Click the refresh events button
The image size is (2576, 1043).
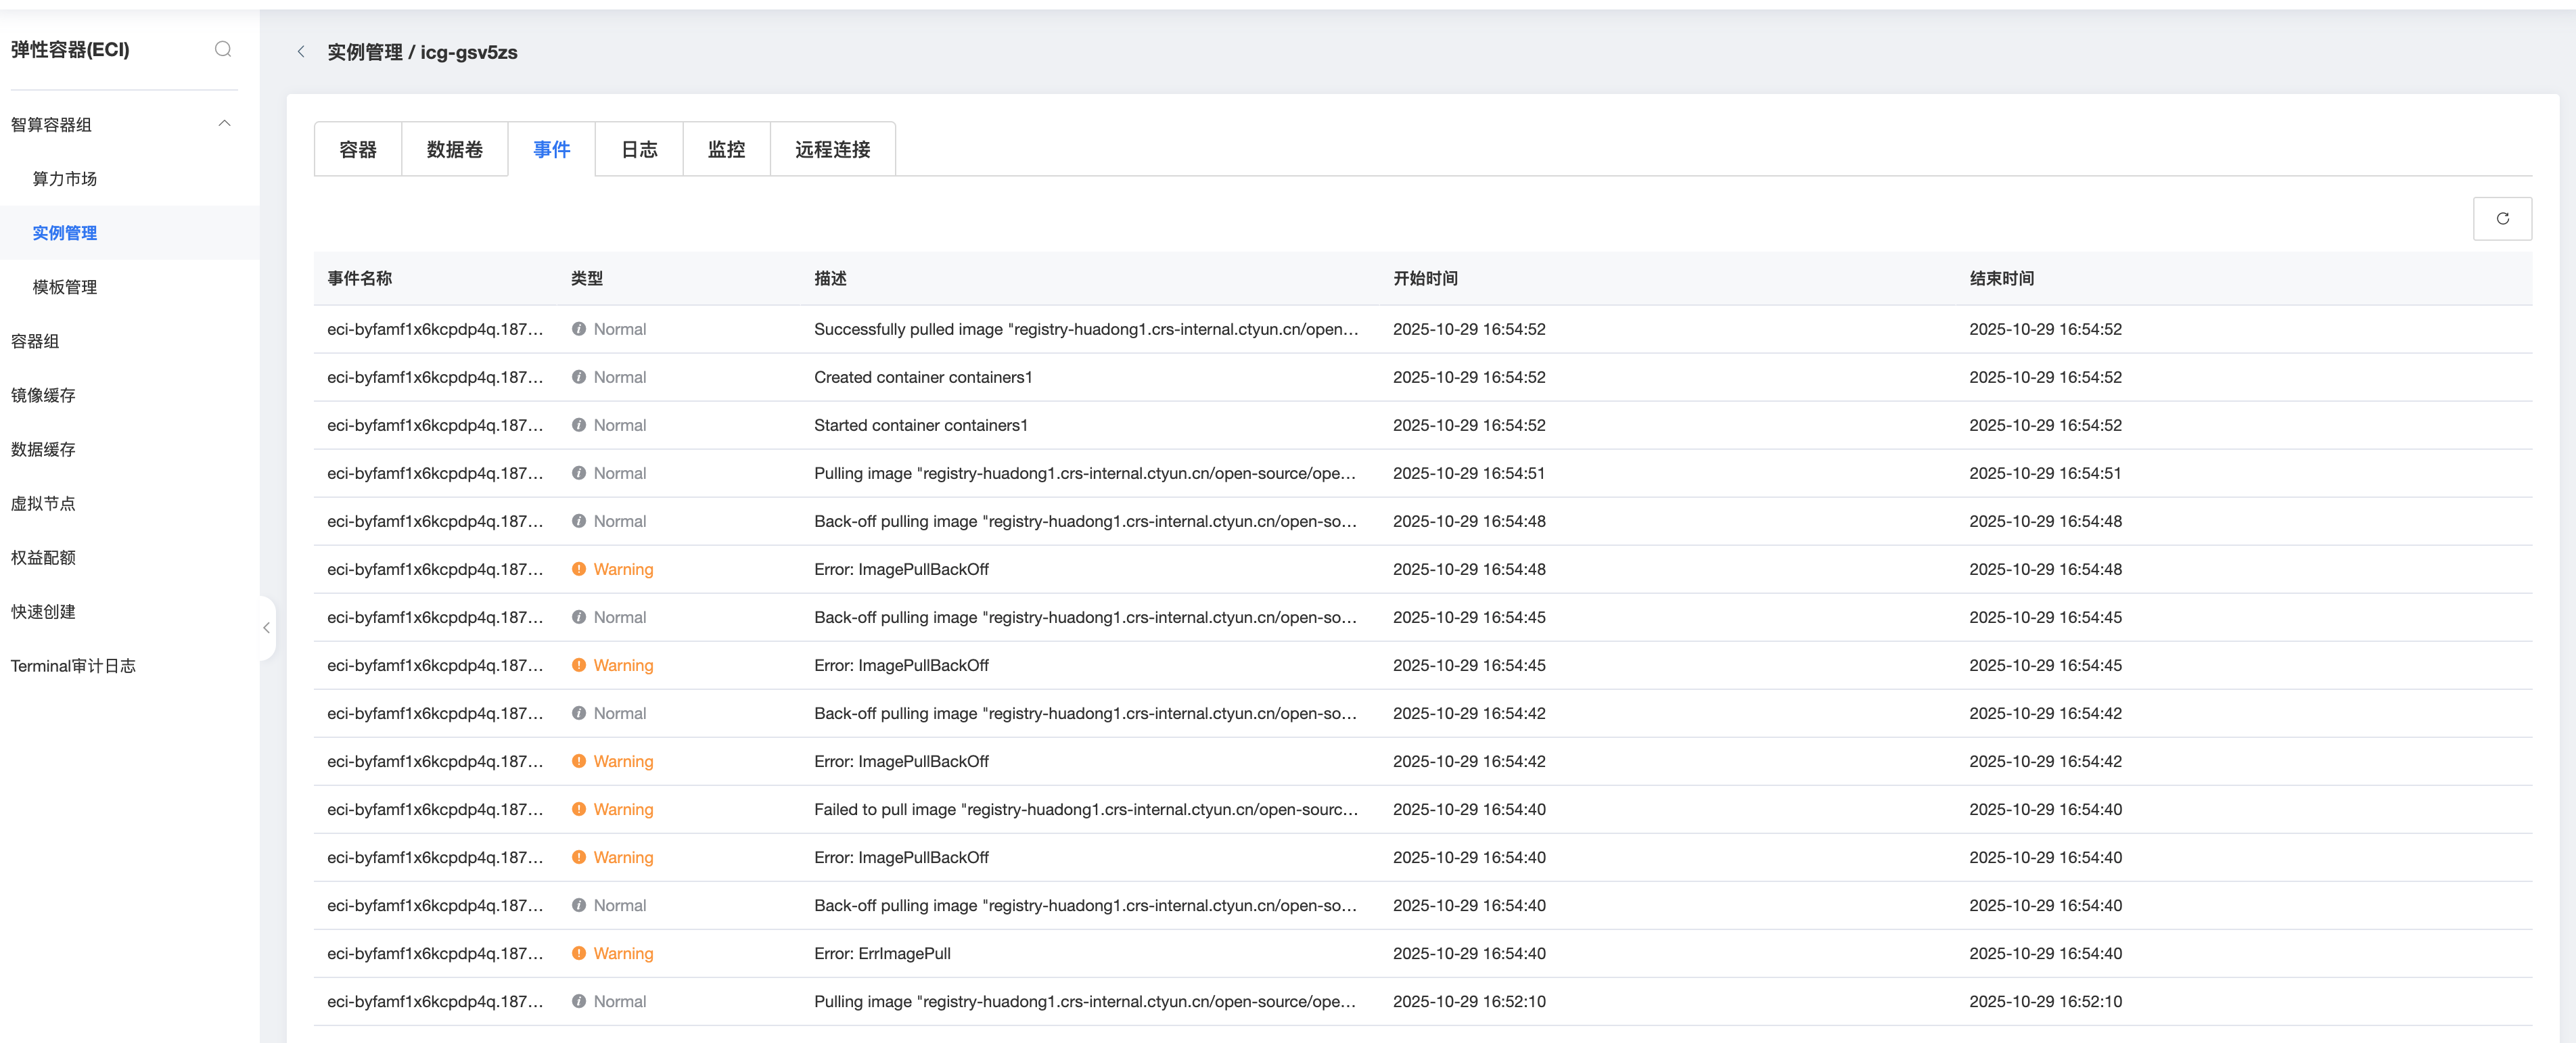(x=2502, y=218)
